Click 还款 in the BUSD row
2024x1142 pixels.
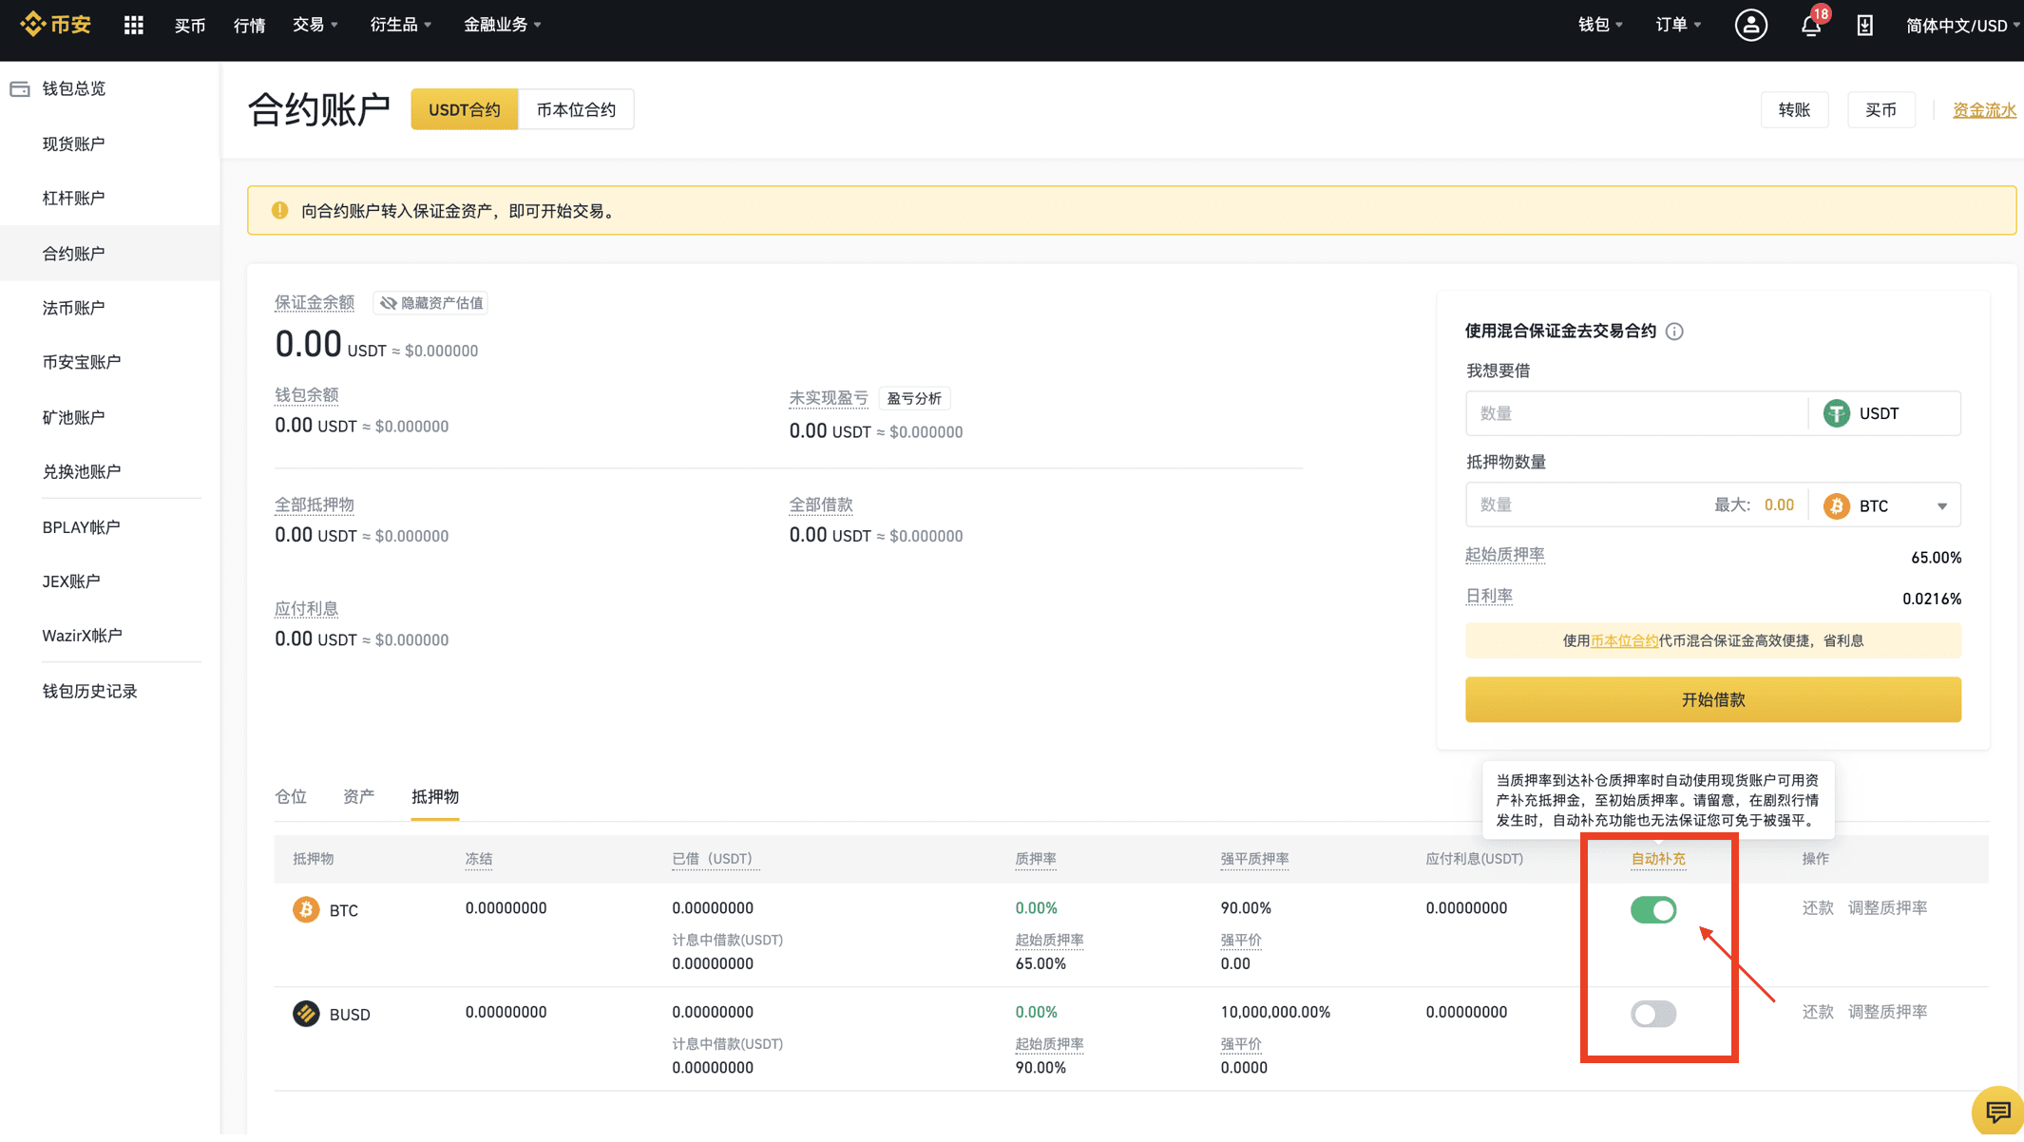[1817, 1013]
